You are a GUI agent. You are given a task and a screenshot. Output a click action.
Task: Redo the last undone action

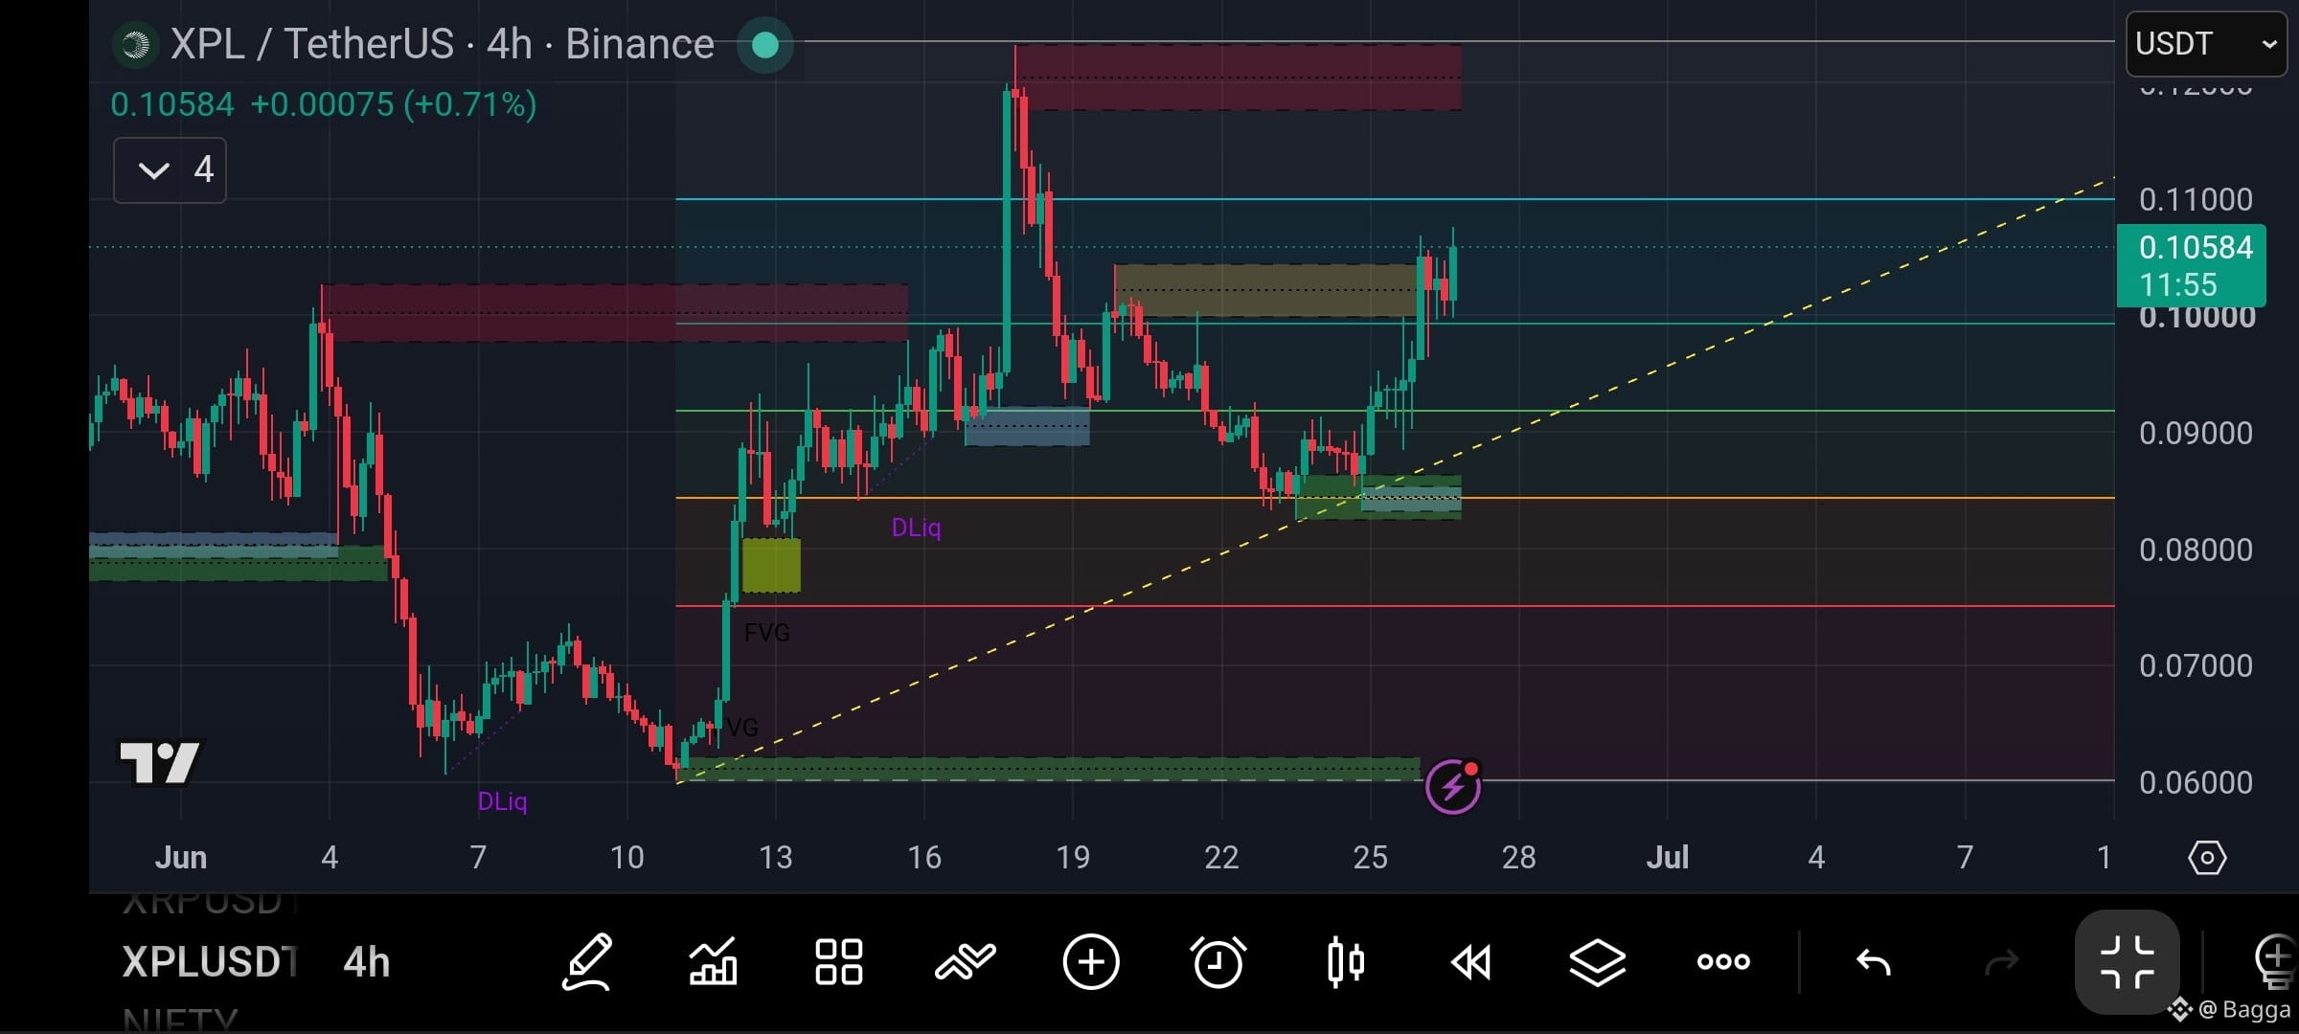coord(2001,961)
